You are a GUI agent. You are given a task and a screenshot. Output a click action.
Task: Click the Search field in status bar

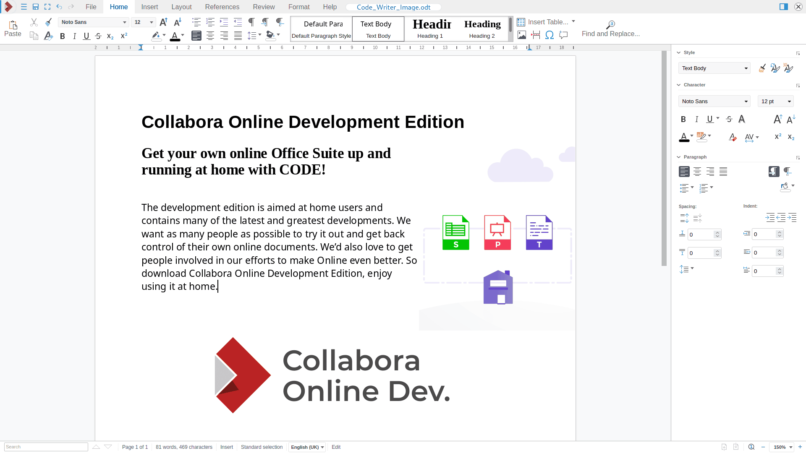pos(46,447)
